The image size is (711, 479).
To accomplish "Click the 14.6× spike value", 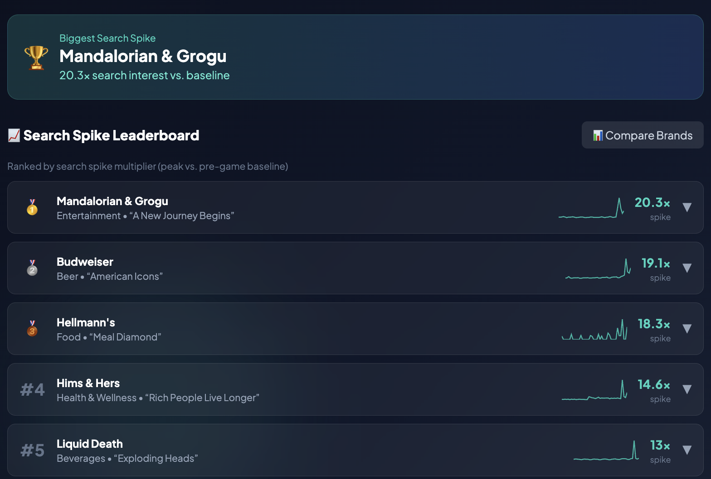I will [x=654, y=384].
